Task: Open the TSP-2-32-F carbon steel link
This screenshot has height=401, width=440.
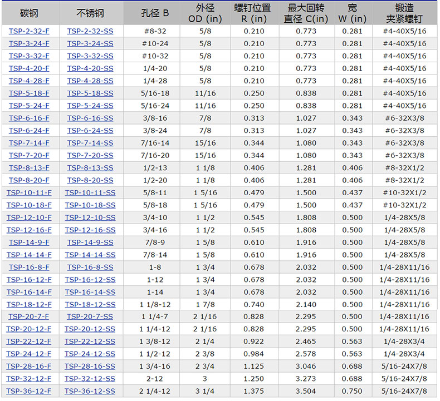Action: [29, 31]
